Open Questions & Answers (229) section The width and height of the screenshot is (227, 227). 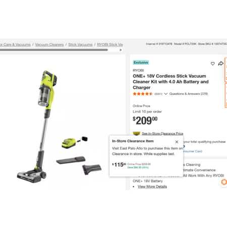click(189, 94)
